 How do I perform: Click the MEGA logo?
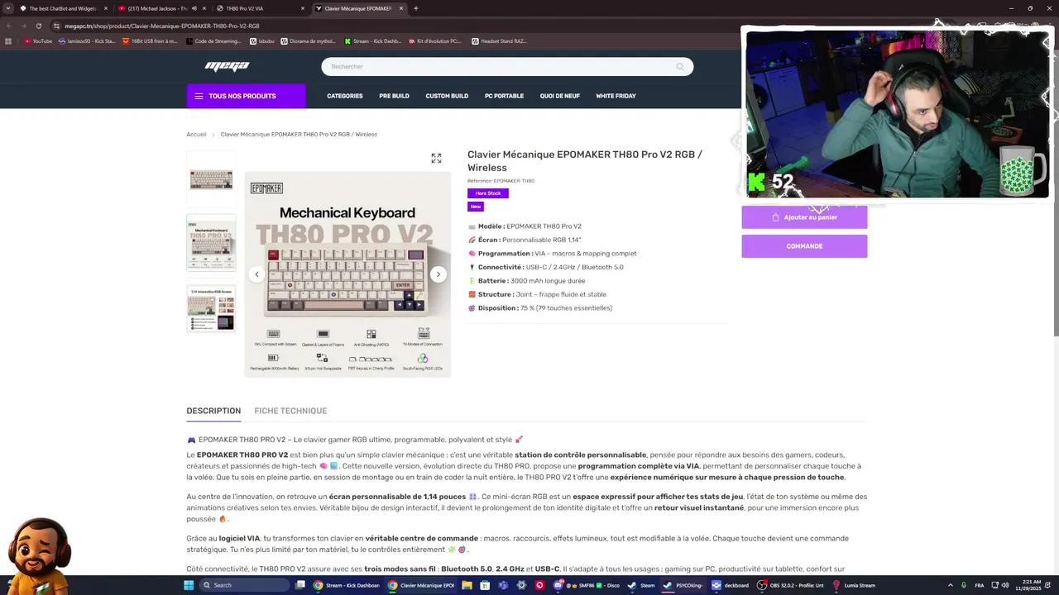227,67
